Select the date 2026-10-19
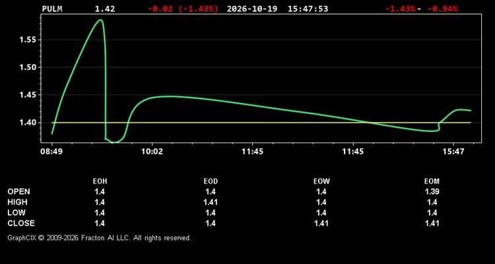495x264 pixels. [x=252, y=9]
